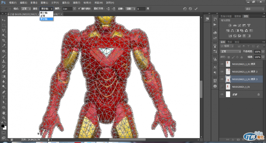
Task: Click the rotation angle input field
Action: 141,9
